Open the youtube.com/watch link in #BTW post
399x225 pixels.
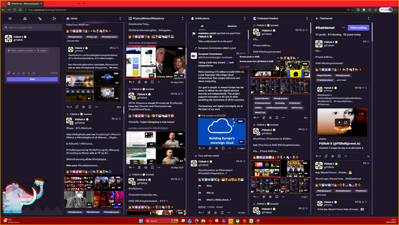pyautogui.click(x=148, y=128)
